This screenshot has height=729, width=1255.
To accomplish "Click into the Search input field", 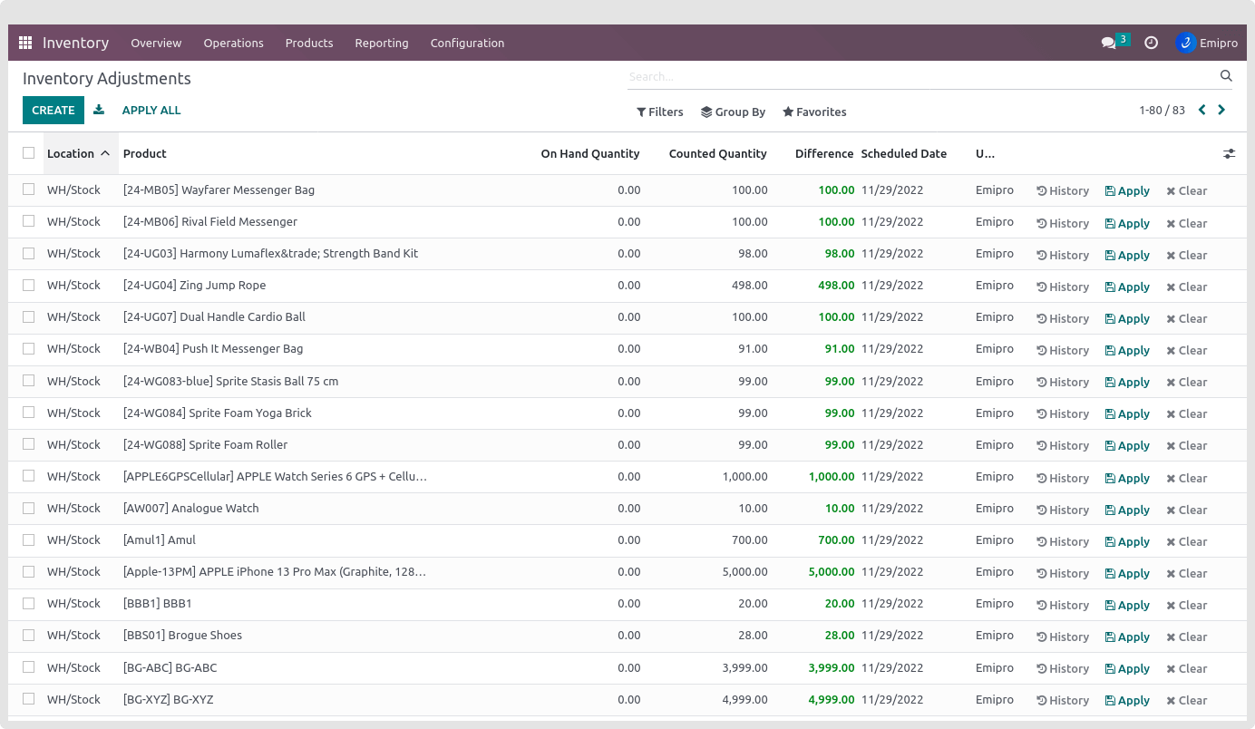I will [916, 76].
